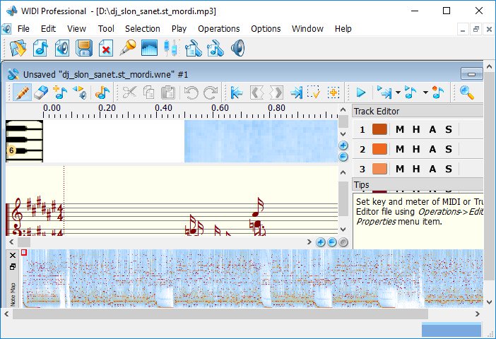The height and width of the screenshot is (339, 496).
Task: Click the dashed selection checkmark icon
Action: pos(314,93)
